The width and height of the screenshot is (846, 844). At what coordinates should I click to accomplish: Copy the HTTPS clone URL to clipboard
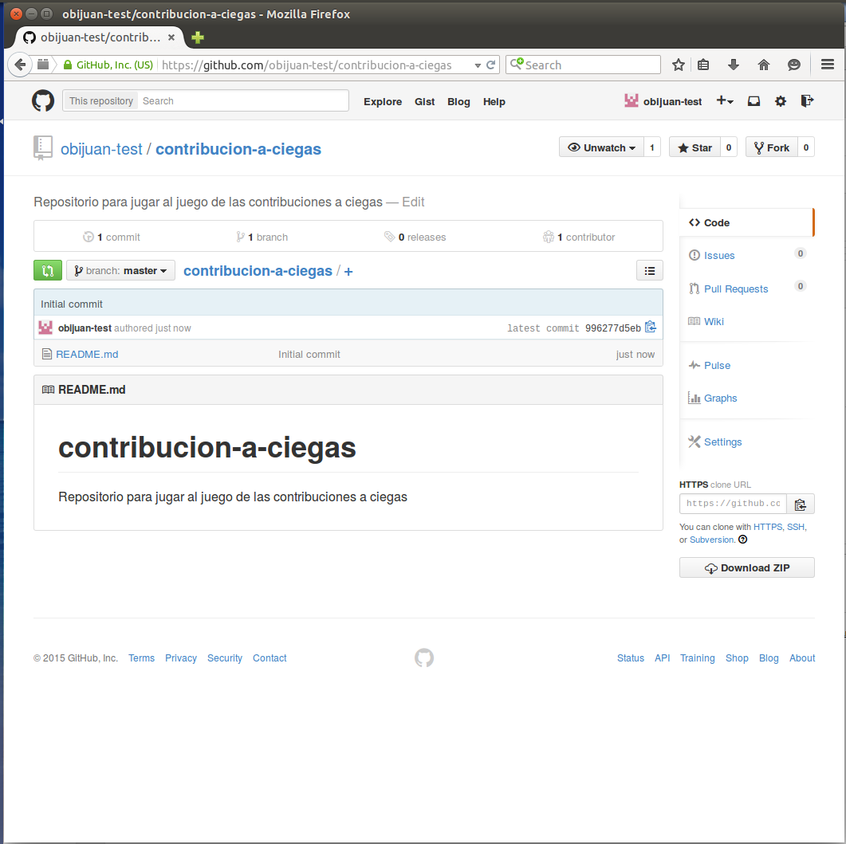[x=801, y=504]
